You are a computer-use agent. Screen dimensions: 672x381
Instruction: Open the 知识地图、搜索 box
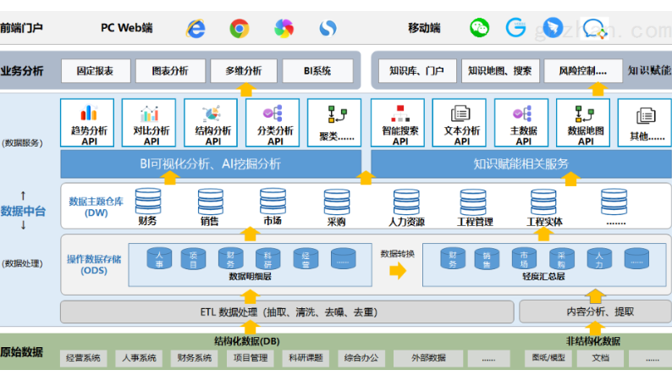(499, 71)
